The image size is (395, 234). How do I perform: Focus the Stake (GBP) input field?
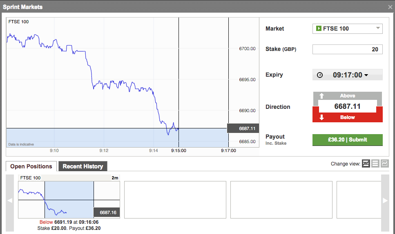347,49
